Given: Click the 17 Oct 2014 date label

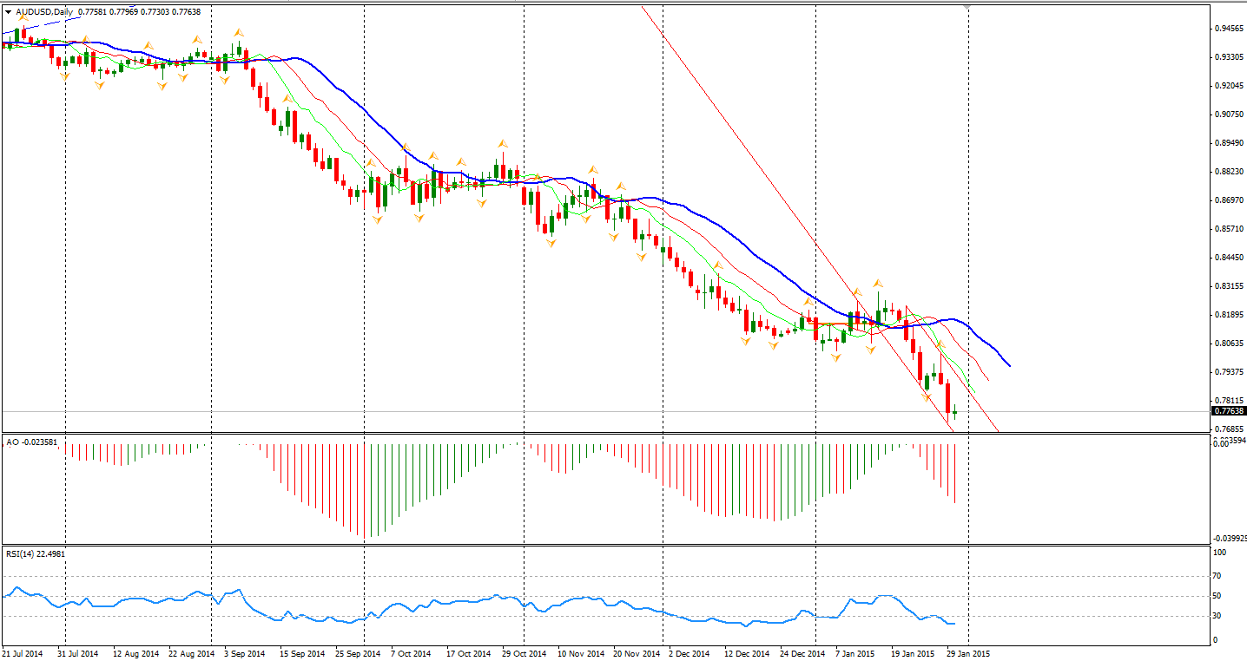Looking at the screenshot, I should click(x=469, y=653).
